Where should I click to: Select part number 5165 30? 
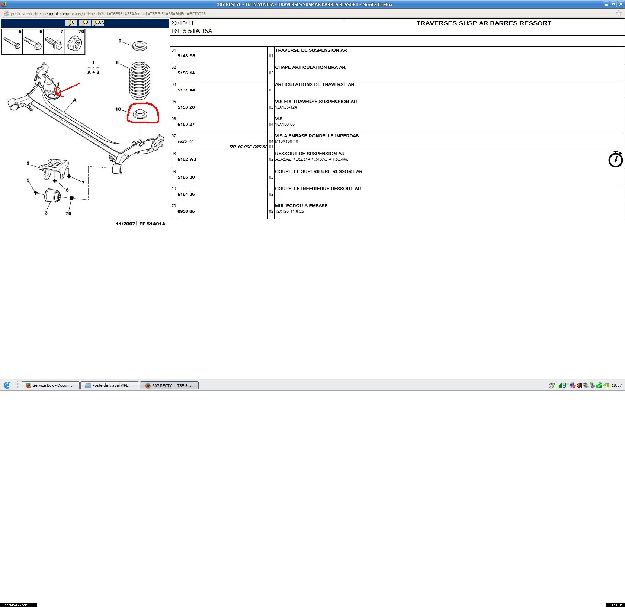coord(186,177)
